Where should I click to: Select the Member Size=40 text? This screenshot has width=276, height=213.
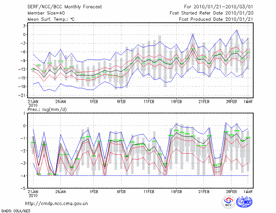click(46, 13)
